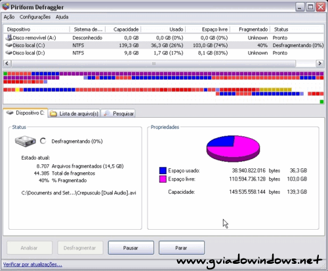
Task: Click the Desfragmentando (0%) status cell
Action: [x=298, y=45]
